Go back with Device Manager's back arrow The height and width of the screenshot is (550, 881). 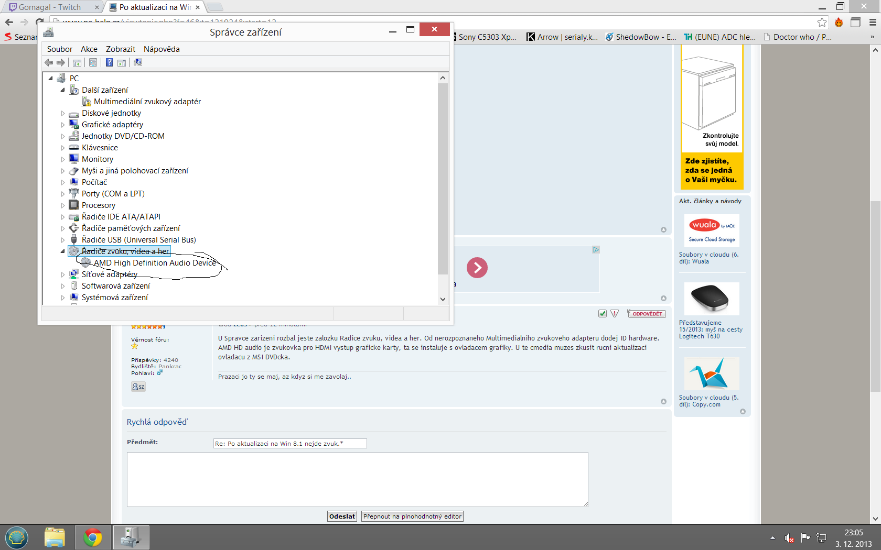pyautogui.click(x=49, y=63)
